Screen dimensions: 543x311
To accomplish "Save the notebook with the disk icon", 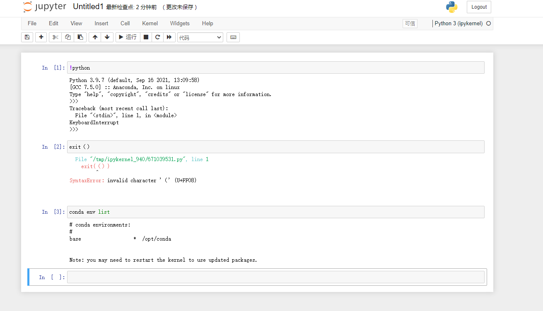I will [27, 37].
